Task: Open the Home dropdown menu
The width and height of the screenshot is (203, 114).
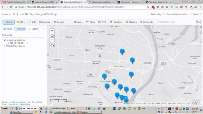Action: (6, 14)
